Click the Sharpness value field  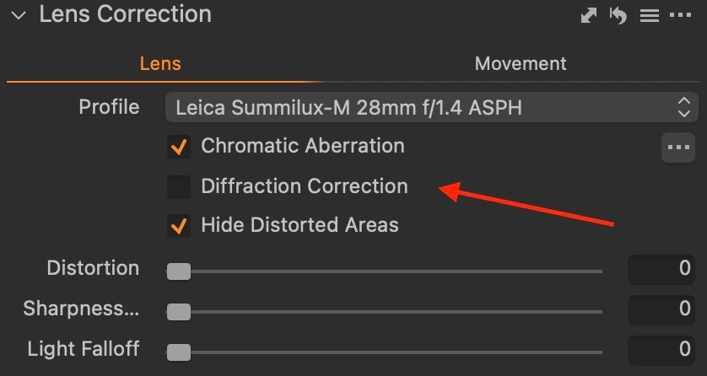point(662,310)
